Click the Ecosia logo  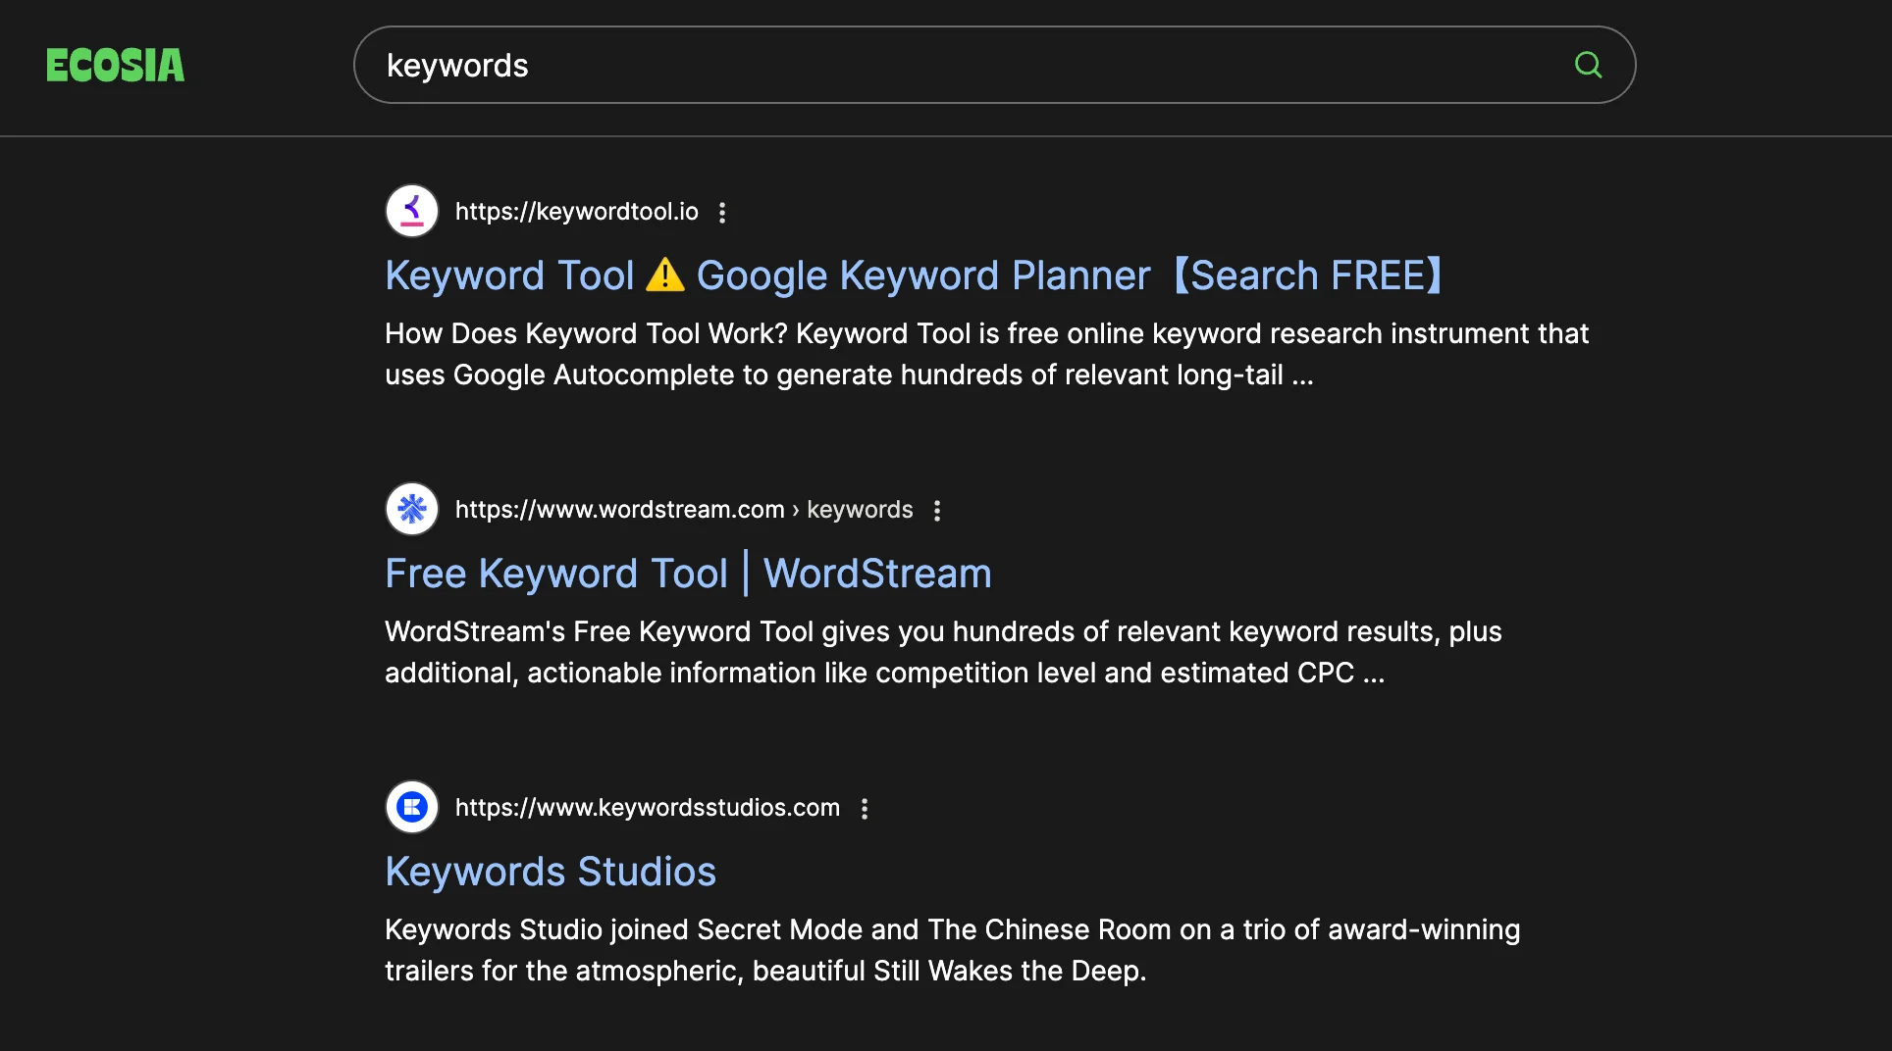click(x=115, y=66)
